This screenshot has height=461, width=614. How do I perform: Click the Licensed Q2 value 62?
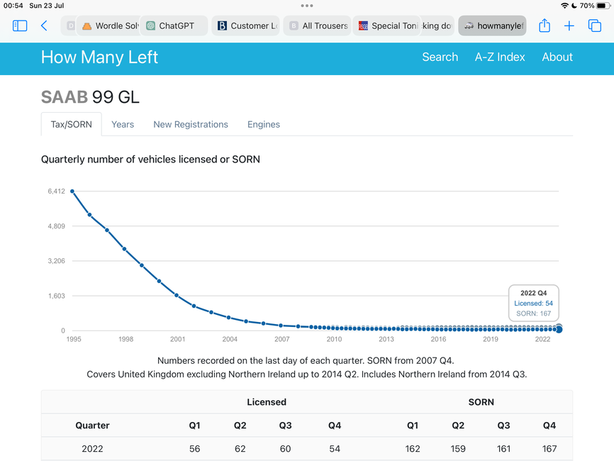(x=240, y=449)
